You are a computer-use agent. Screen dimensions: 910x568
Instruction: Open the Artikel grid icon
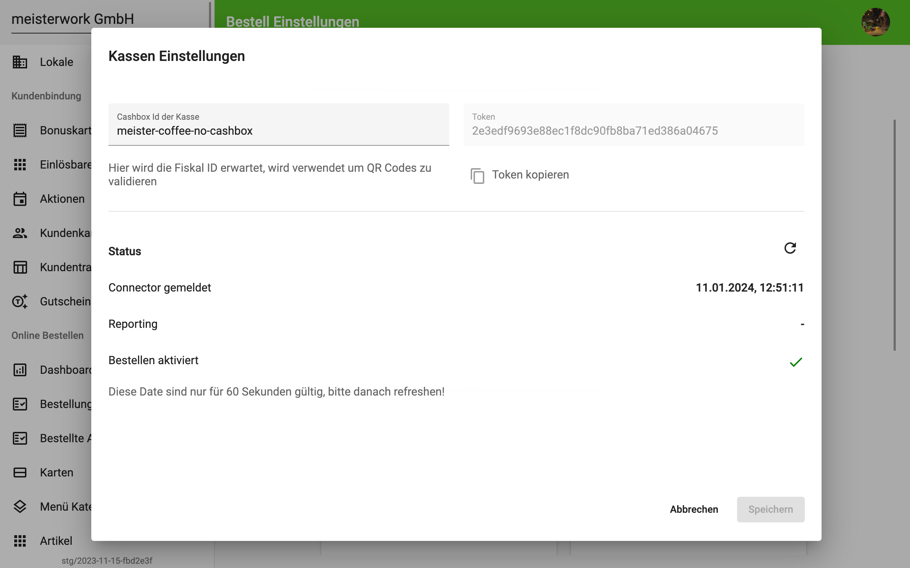coord(20,541)
